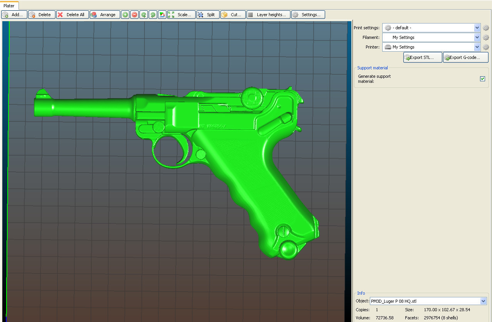
Task: Toggle Generate support material checkbox
Action: point(482,79)
